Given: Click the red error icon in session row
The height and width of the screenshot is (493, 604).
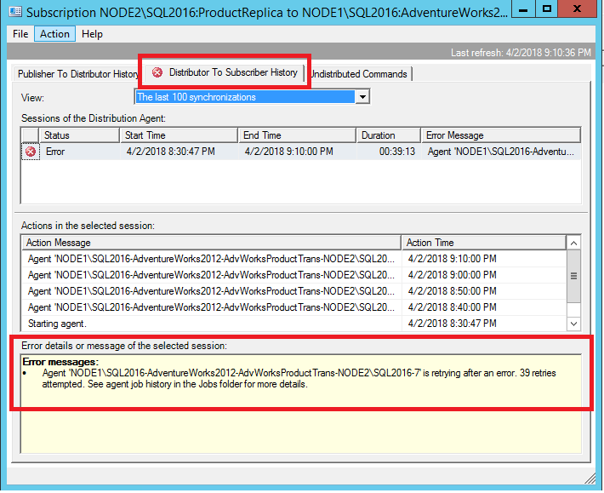Looking at the screenshot, I should coord(31,152).
